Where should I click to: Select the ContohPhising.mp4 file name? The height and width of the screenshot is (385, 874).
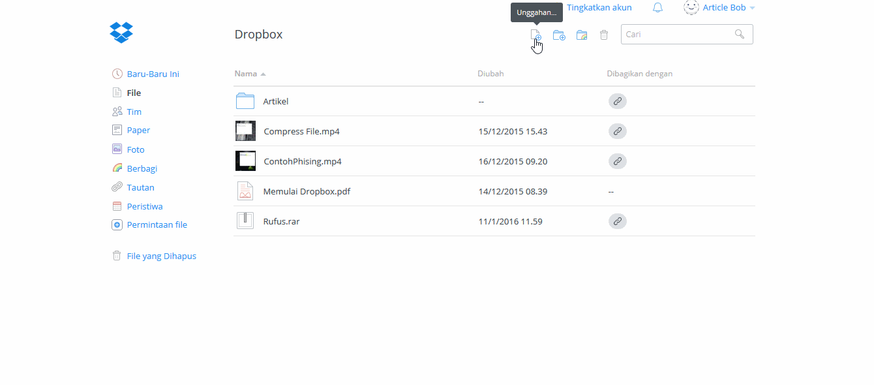(x=303, y=161)
